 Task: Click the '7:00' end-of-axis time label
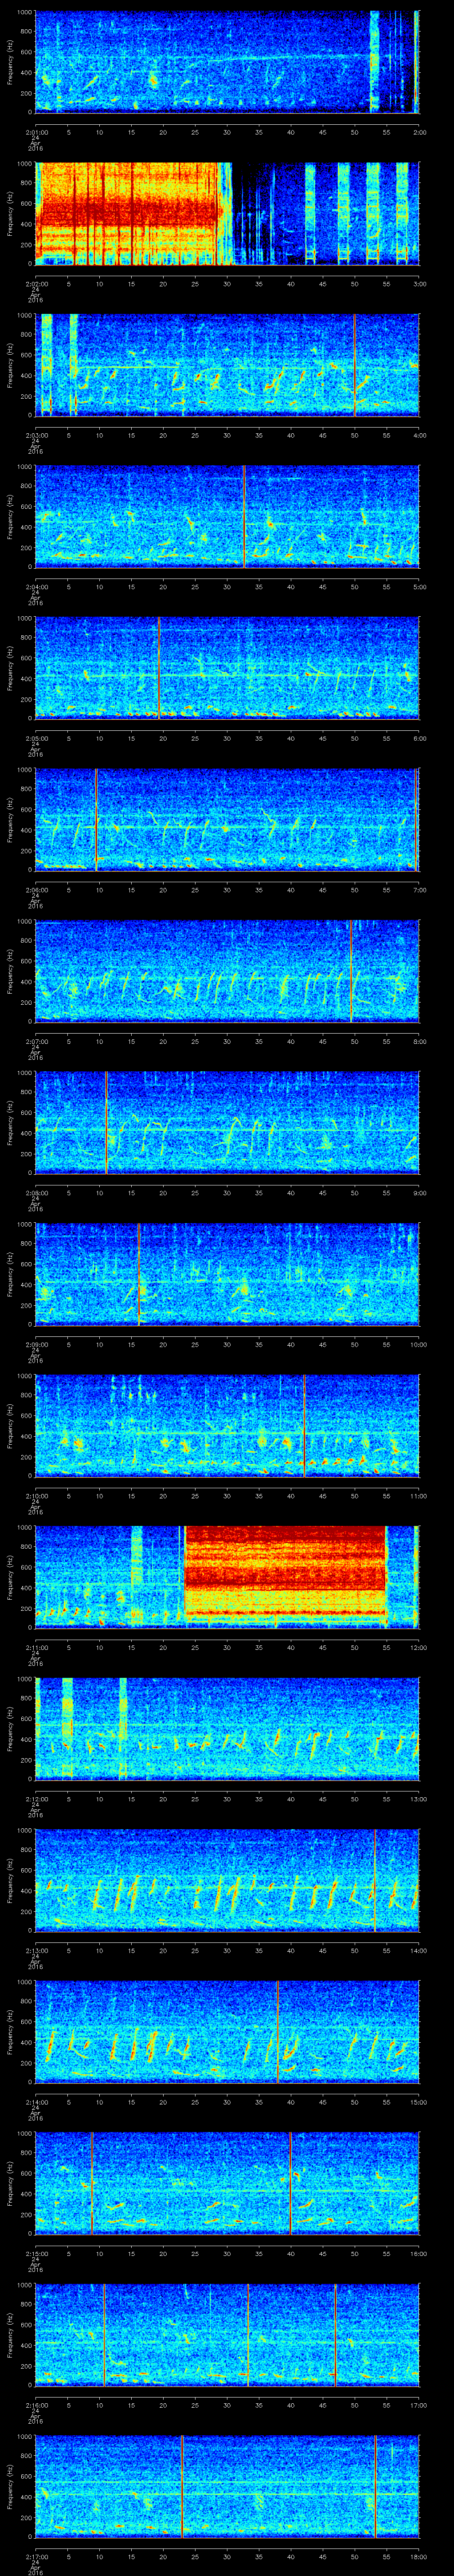click(419, 890)
